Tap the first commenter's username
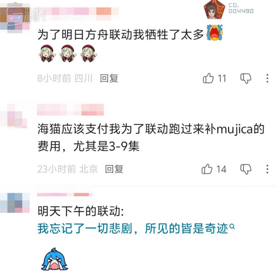The height and width of the screenshot is (274, 277). [x=78, y=13]
